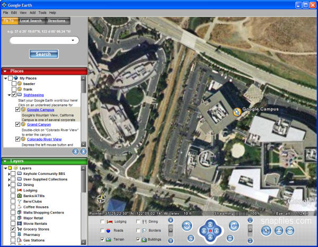Play tour button under Places list
Screen dimensions: 318x247
pos(75,152)
